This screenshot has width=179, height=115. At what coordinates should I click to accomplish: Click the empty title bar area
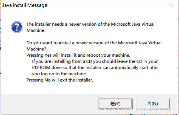click(x=107, y=5)
